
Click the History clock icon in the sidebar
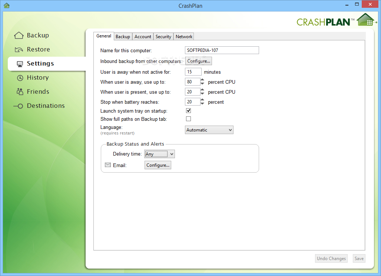point(20,78)
